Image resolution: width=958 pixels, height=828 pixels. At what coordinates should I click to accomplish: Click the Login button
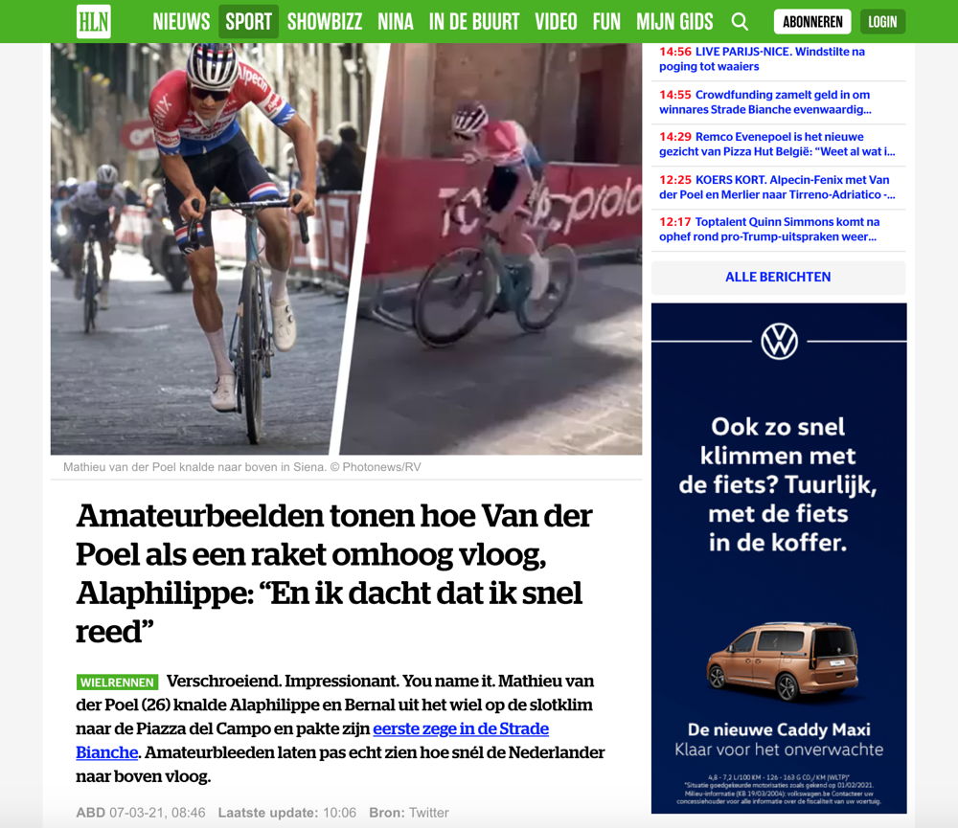(x=883, y=22)
